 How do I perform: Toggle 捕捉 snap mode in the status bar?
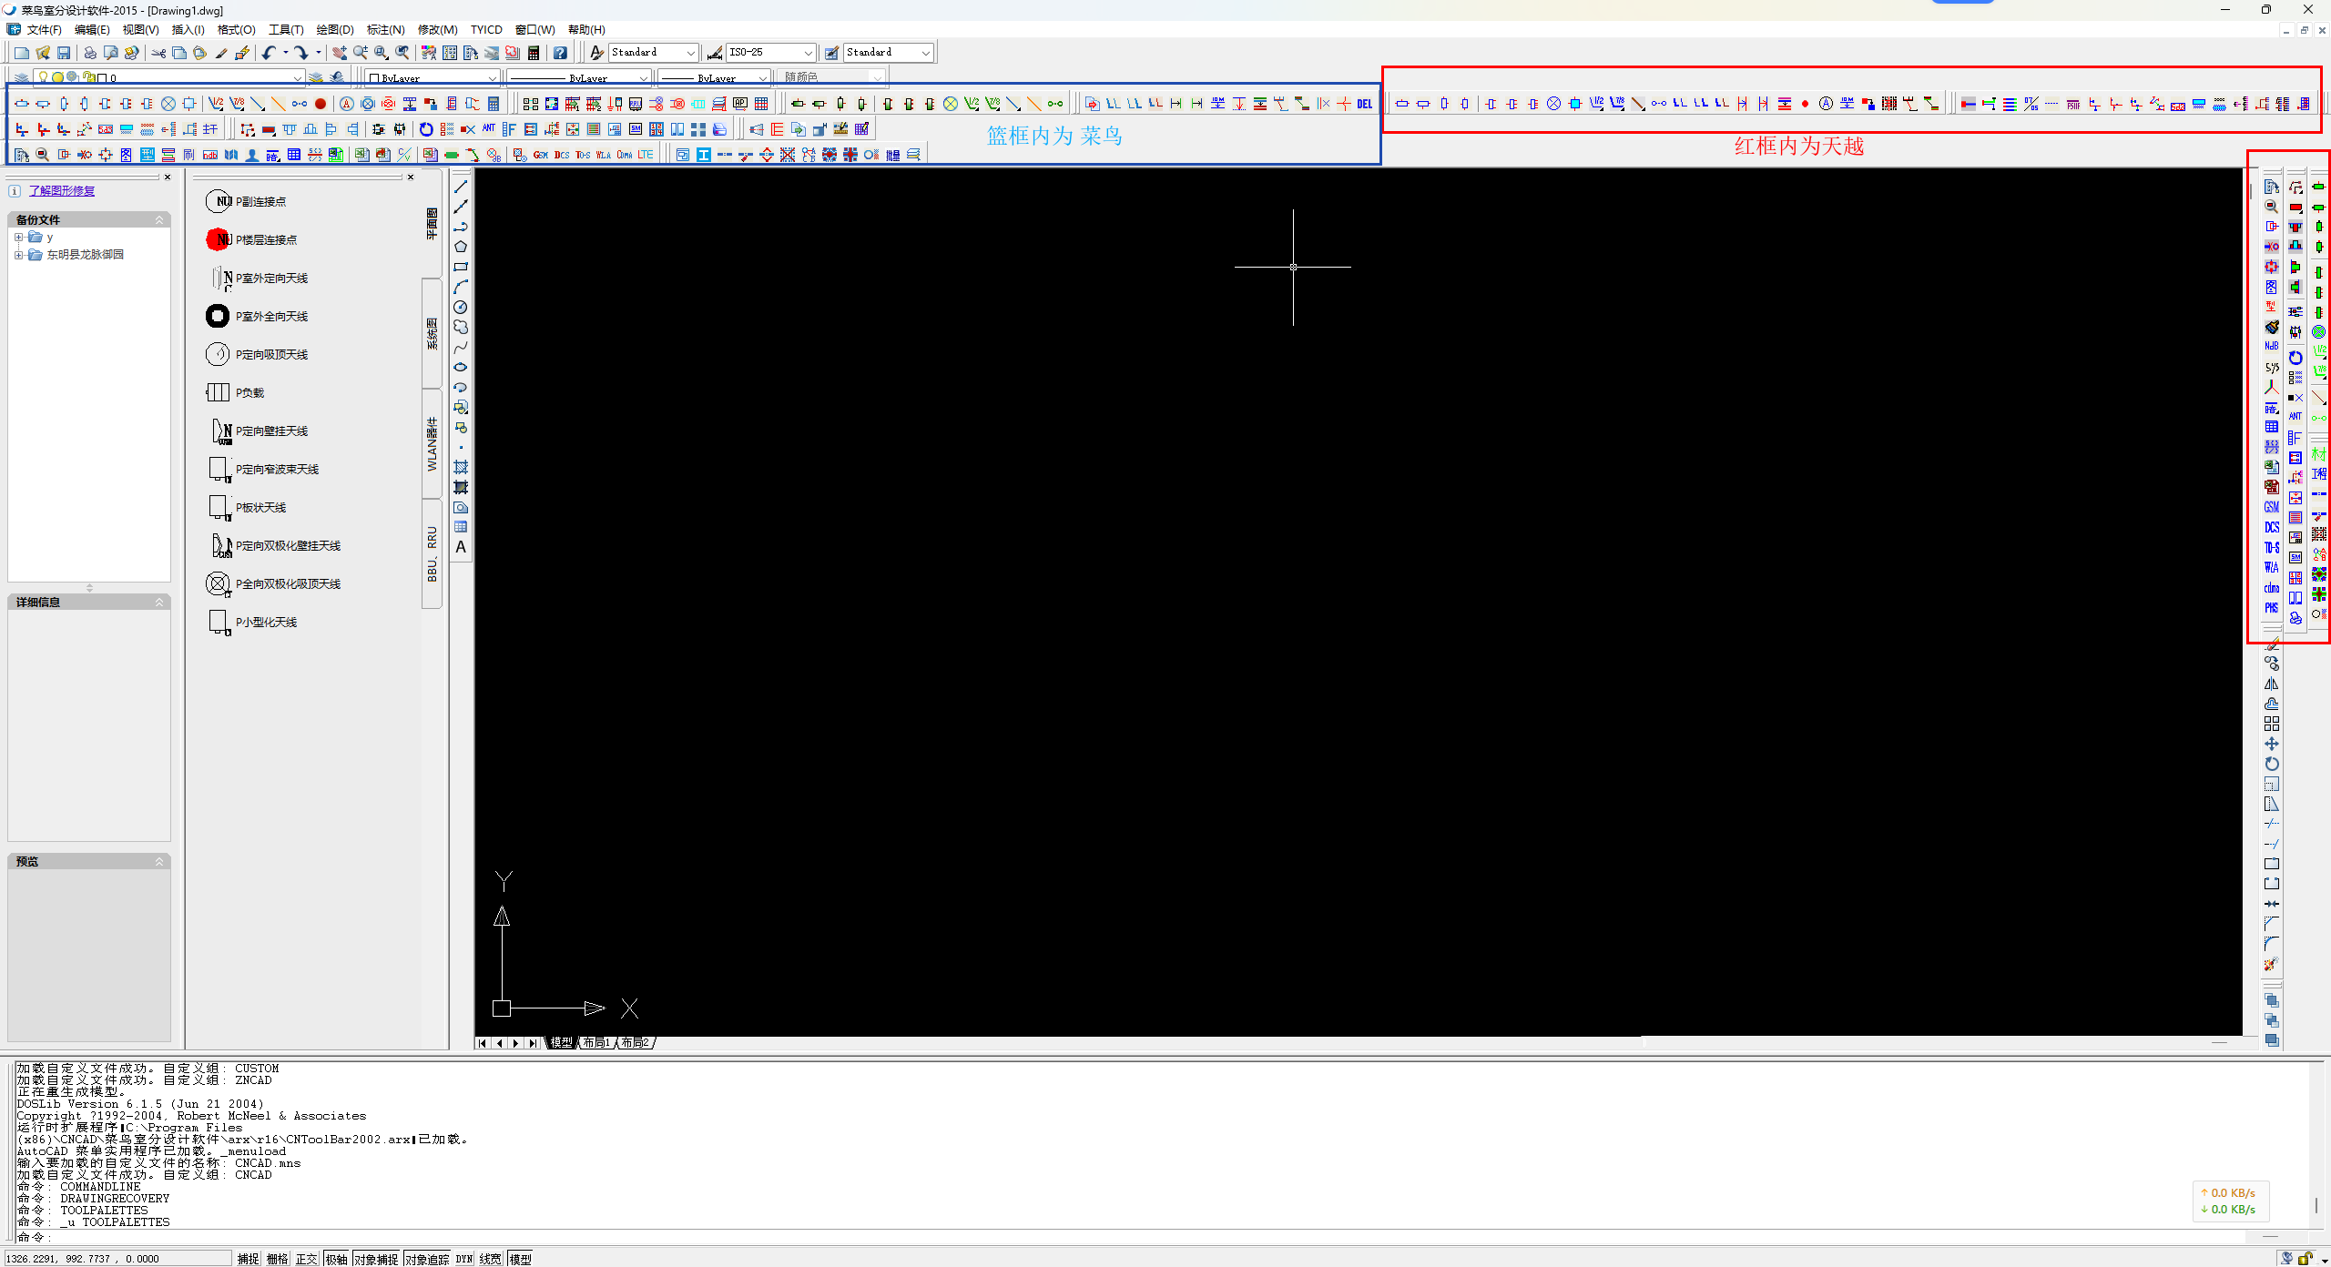point(248,1259)
